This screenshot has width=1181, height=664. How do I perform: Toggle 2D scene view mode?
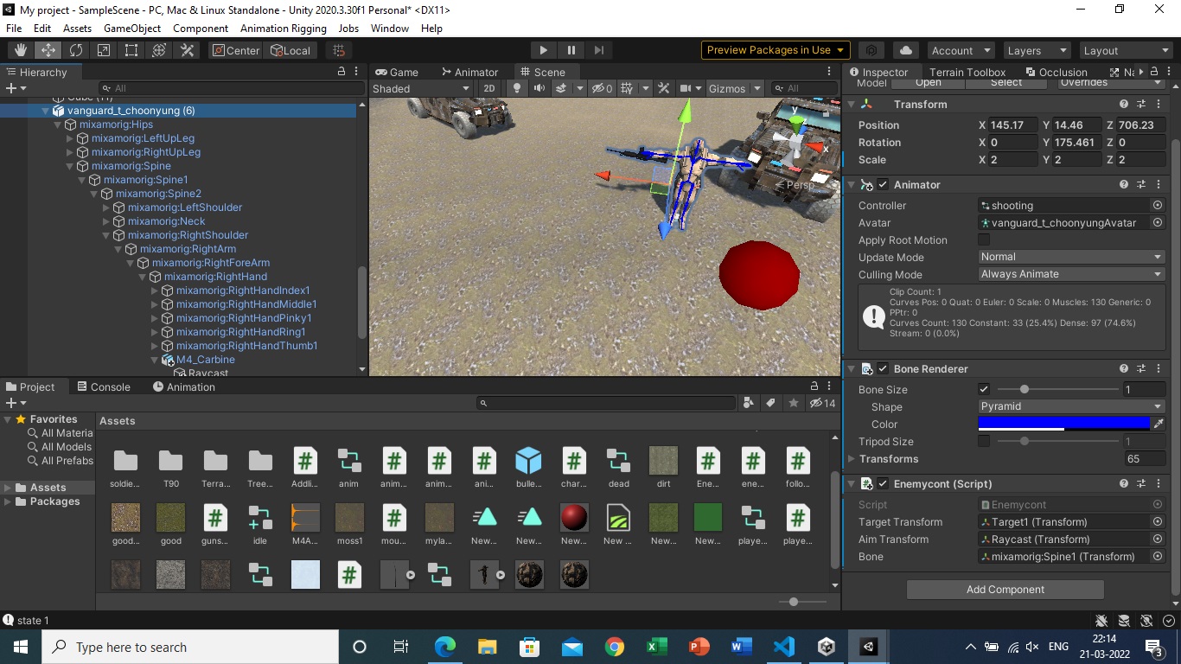coord(489,88)
